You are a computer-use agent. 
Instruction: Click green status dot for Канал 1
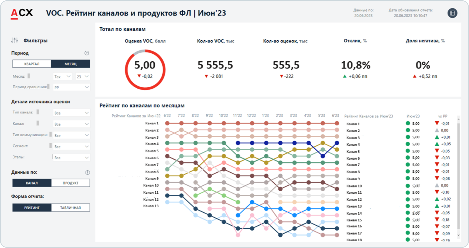tap(408, 123)
